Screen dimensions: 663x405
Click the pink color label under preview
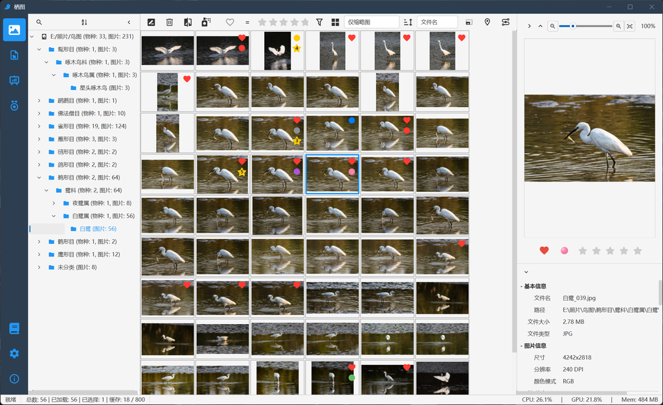[565, 251]
